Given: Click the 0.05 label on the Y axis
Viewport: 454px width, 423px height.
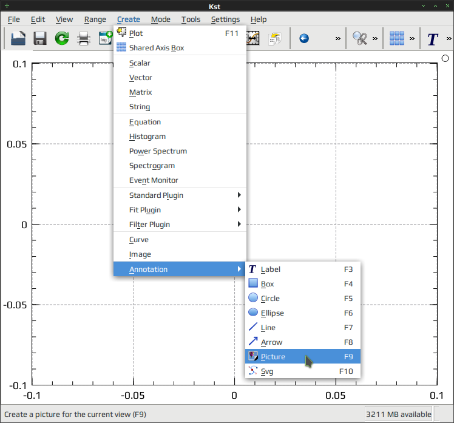Looking at the screenshot, I should pyautogui.click(x=17, y=144).
